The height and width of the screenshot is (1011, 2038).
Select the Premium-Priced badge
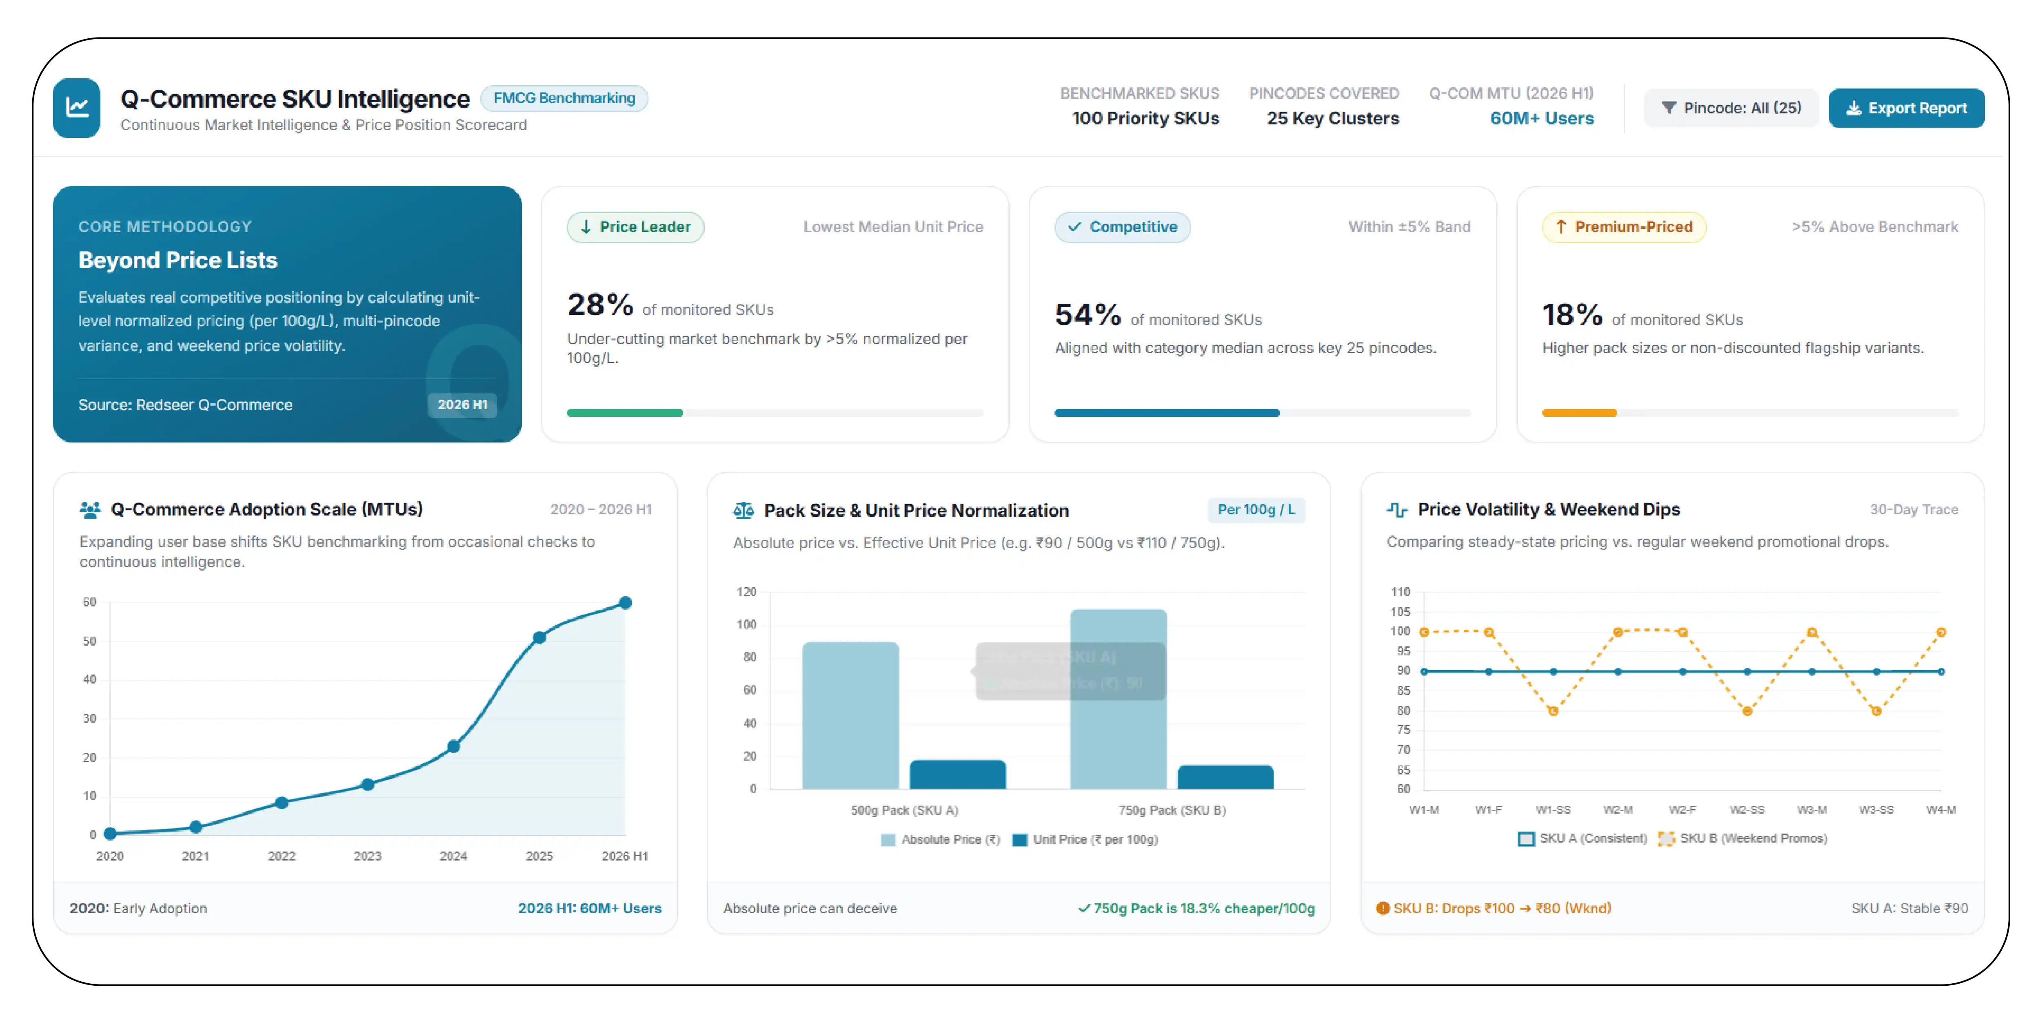pos(1623,227)
